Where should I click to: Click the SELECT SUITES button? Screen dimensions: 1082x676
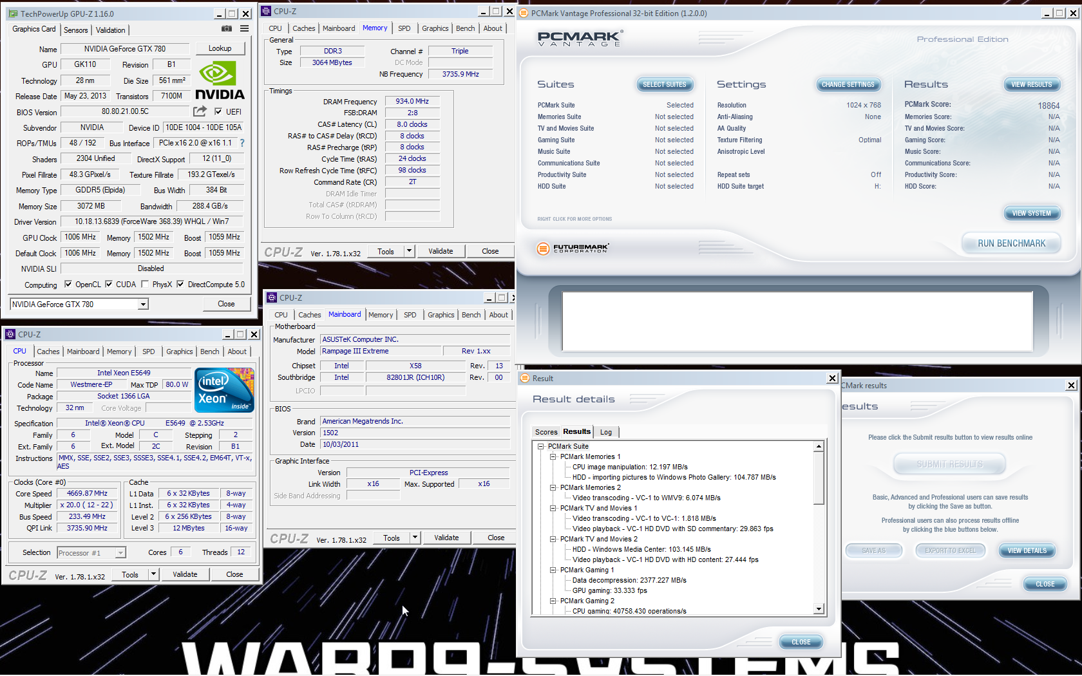point(665,84)
